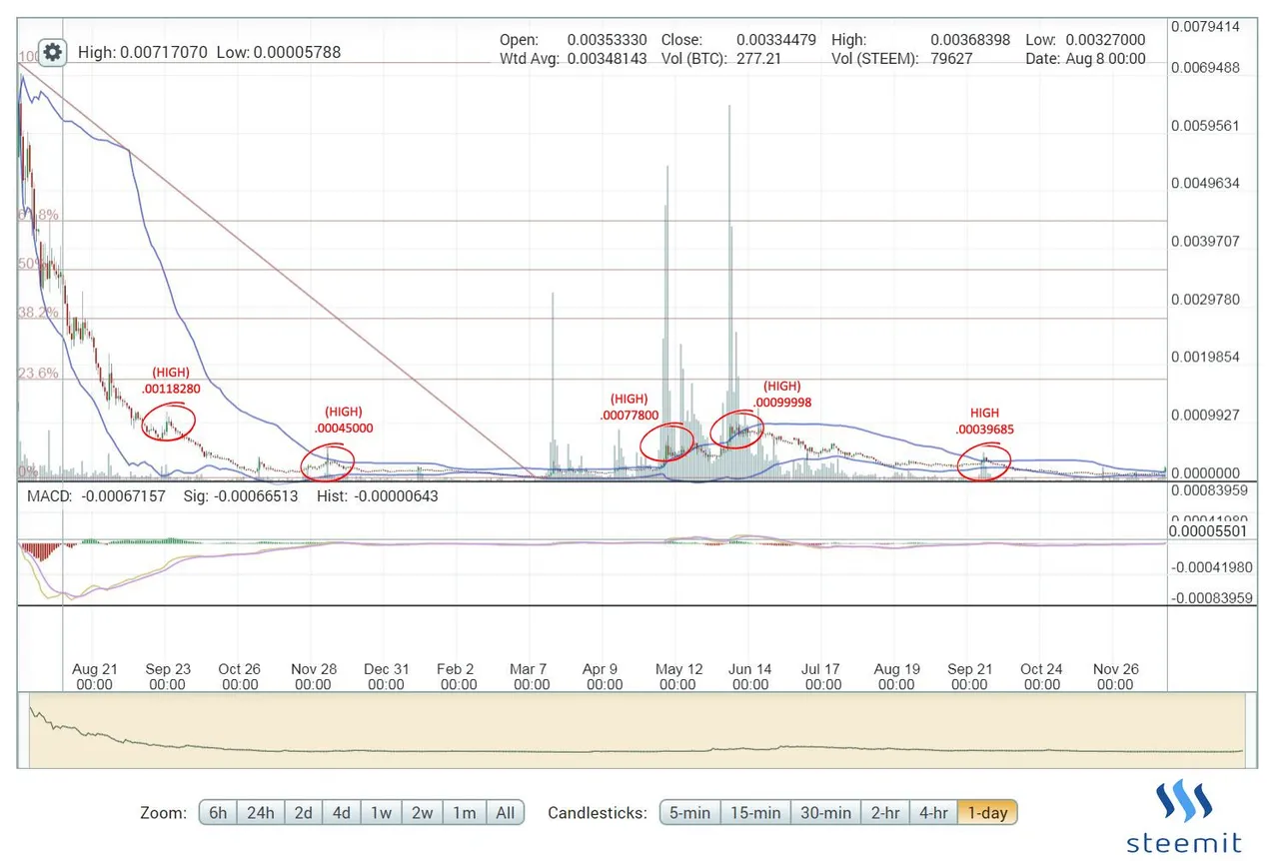Click the Nov 28 date label
Viewport: 1279px width, 861px height.
pos(313,676)
